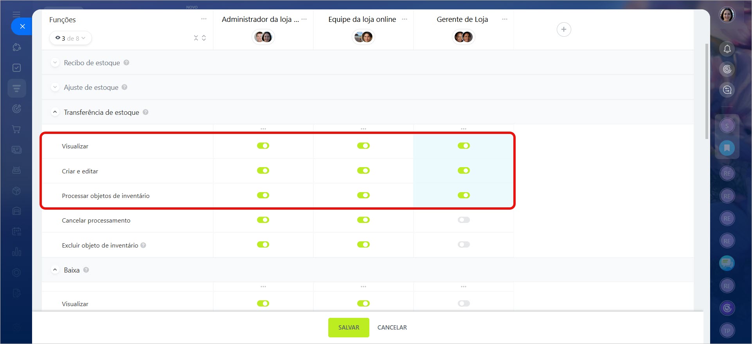This screenshot has height=344, width=752.
Task: Open options menu for Equipe da loja online
Action: 405,19
